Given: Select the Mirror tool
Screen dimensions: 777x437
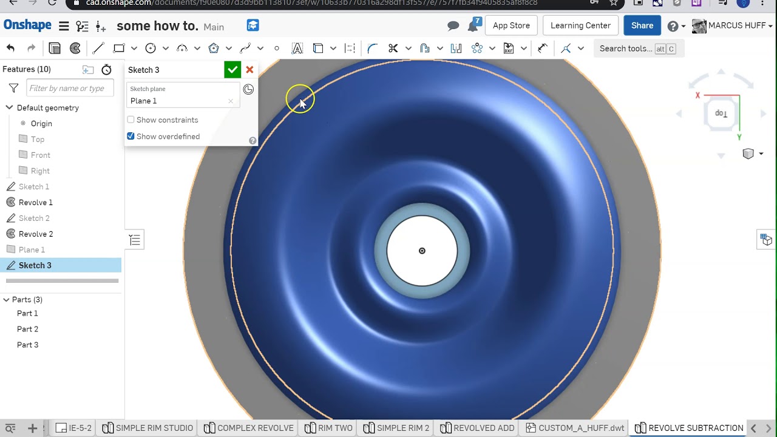Looking at the screenshot, I should (x=456, y=49).
